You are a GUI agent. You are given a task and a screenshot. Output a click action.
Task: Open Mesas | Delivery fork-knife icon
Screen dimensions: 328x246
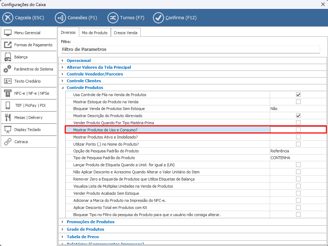8,117
